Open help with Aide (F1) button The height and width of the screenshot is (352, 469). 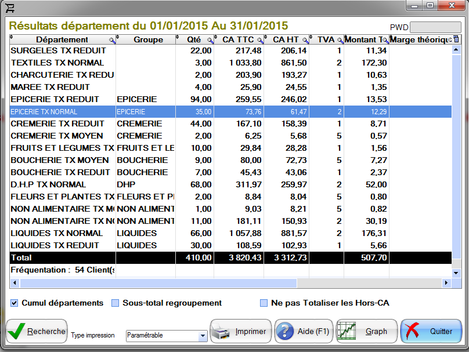pos(302,332)
